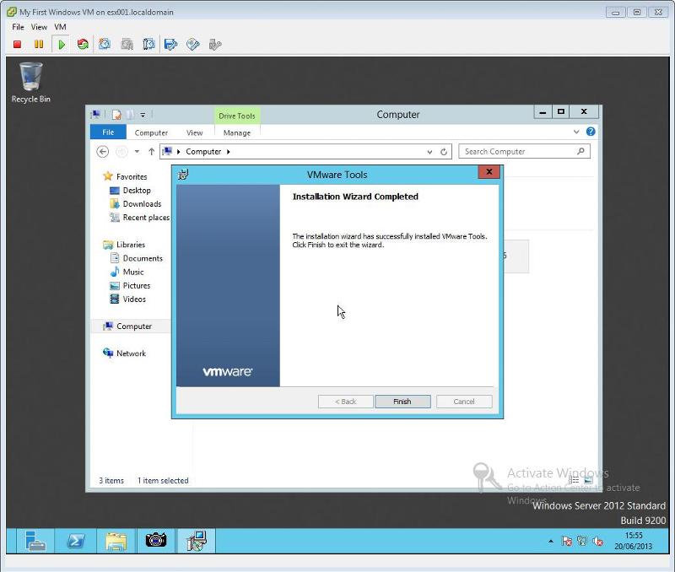Click the Explorer File ribbon tab
The image size is (675, 572).
pos(108,132)
